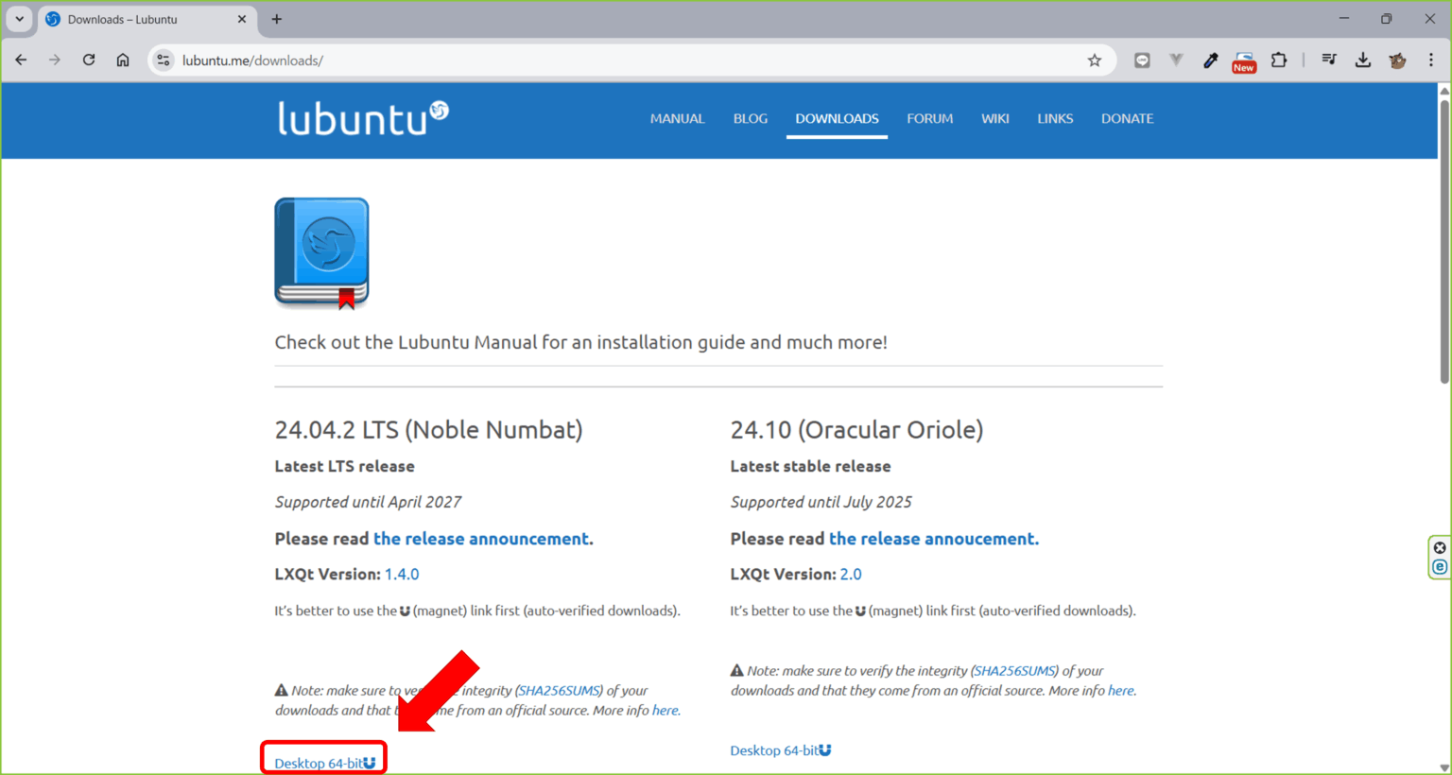Open the 24.04 release announcement link
The width and height of the screenshot is (1452, 775).
[480, 538]
